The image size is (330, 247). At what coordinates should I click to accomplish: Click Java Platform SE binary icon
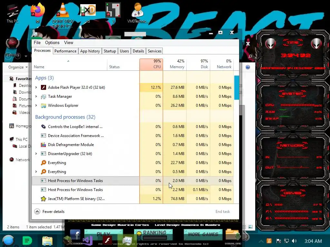pos(44,199)
